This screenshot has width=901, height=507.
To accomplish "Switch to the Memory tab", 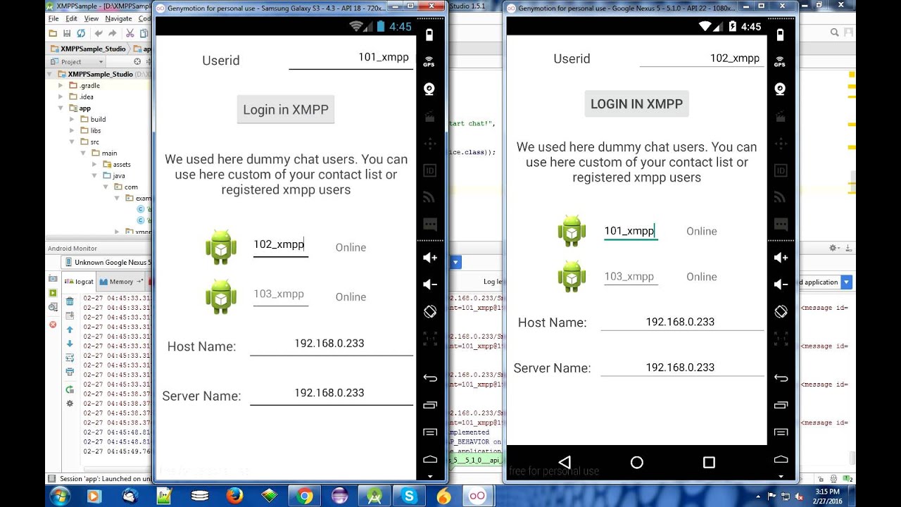I will pyautogui.click(x=120, y=282).
